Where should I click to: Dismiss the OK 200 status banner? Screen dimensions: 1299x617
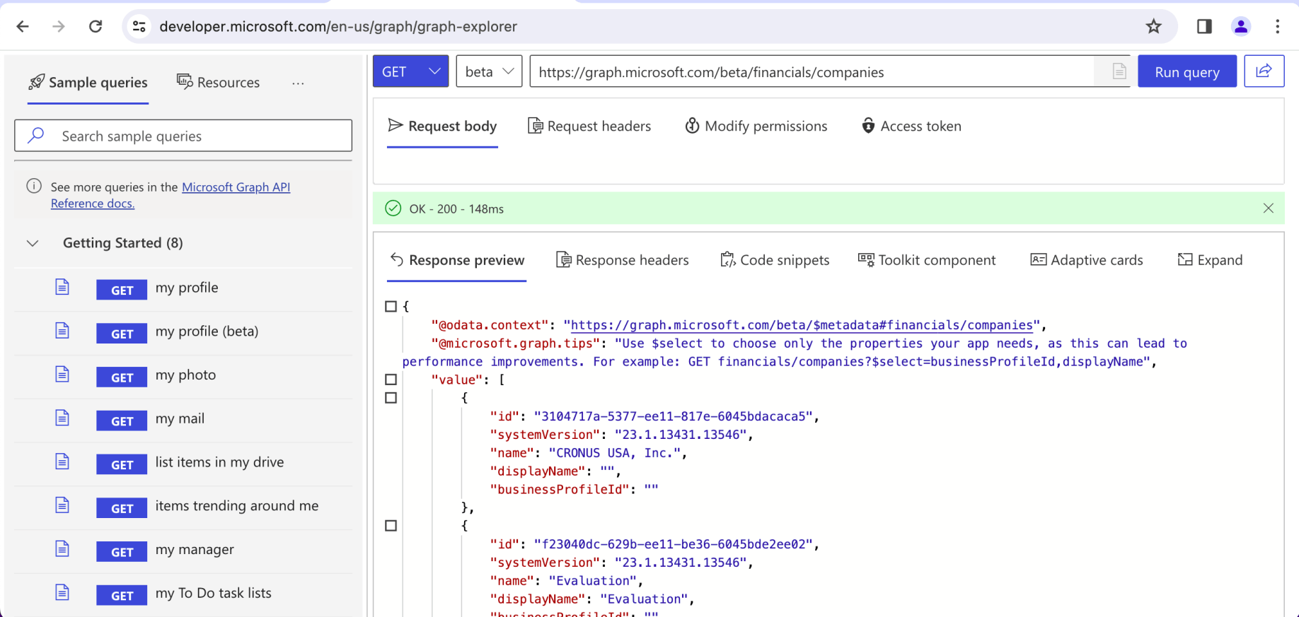[1268, 208]
